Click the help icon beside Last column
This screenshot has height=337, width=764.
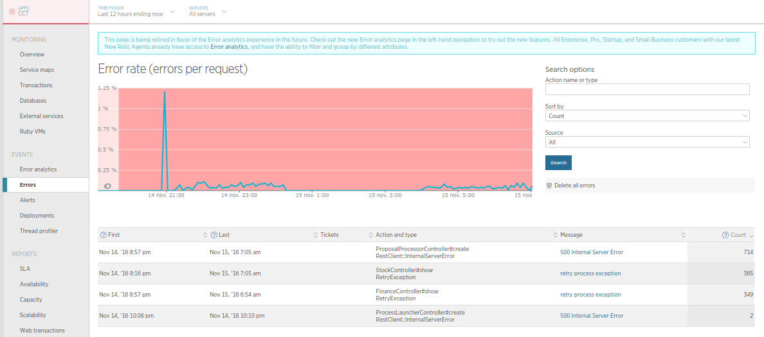(x=214, y=235)
